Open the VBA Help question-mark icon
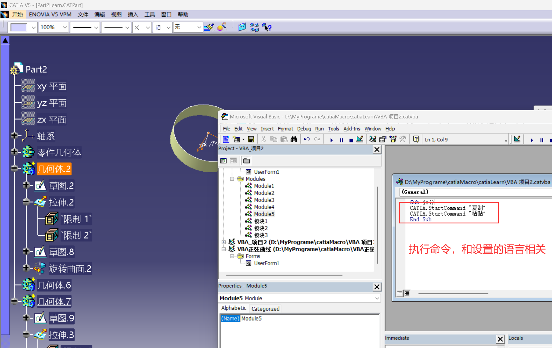 coord(416,139)
